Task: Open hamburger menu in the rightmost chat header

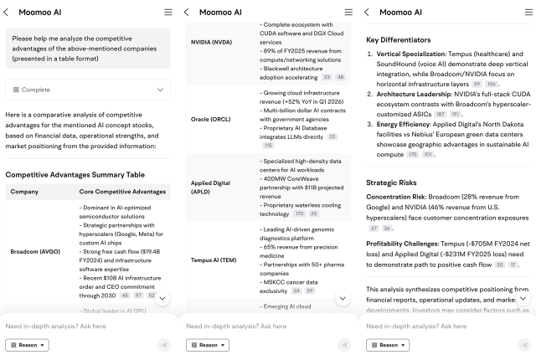Action: pos(529,13)
